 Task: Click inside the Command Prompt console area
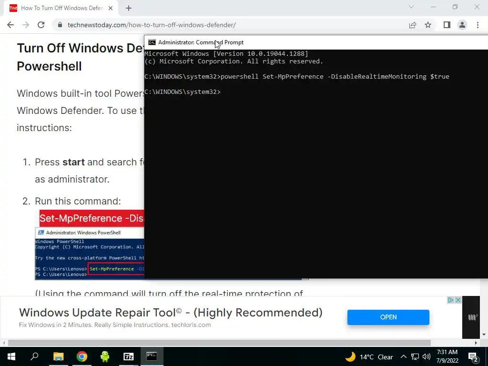316,164
